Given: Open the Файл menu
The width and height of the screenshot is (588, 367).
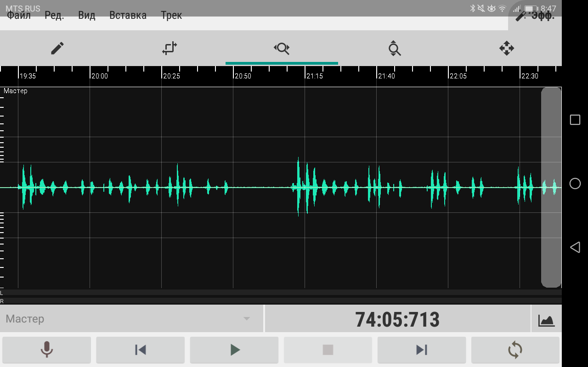Looking at the screenshot, I should [x=19, y=16].
